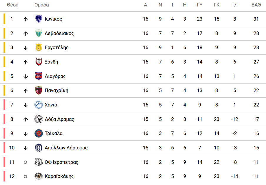Select the Χανιά dolphin logo
The height and width of the screenshot is (185, 266).
click(x=39, y=105)
